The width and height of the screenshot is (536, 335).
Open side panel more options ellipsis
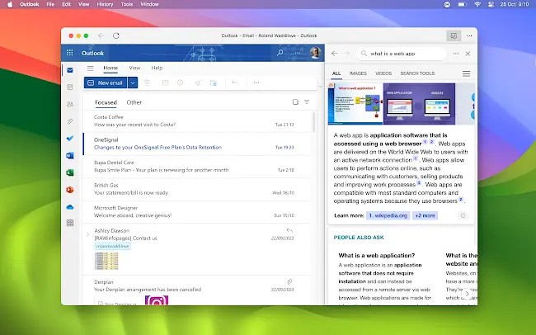pos(456,54)
